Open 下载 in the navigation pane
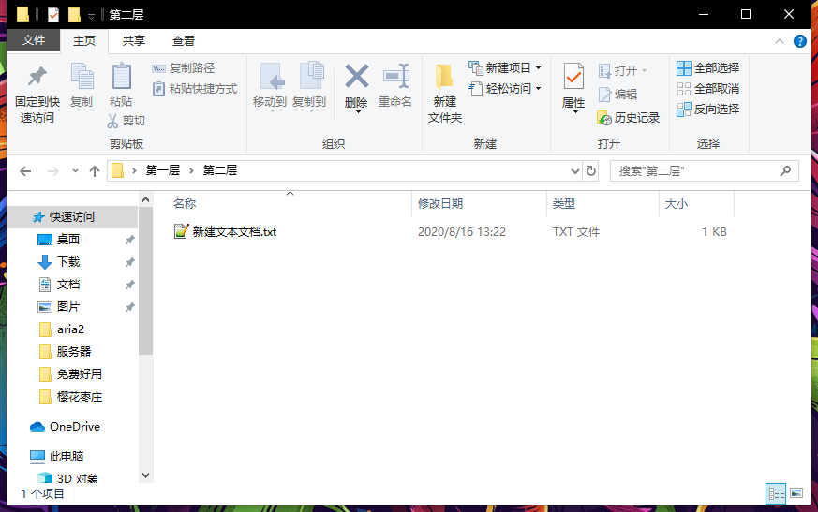 click(x=68, y=262)
